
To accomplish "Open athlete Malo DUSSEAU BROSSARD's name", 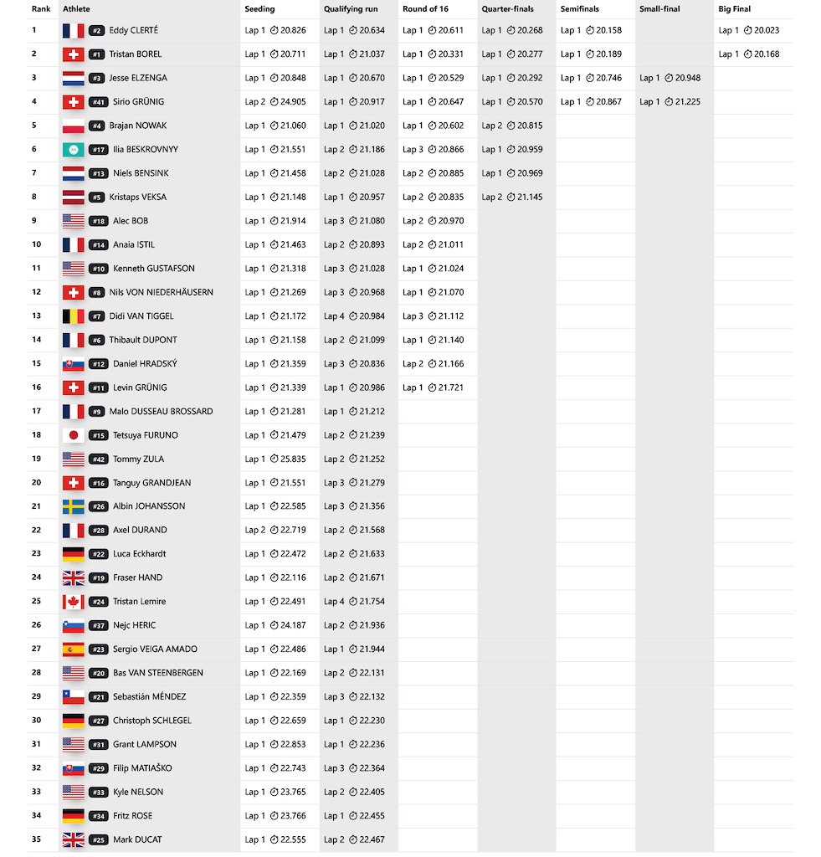I will click(162, 412).
